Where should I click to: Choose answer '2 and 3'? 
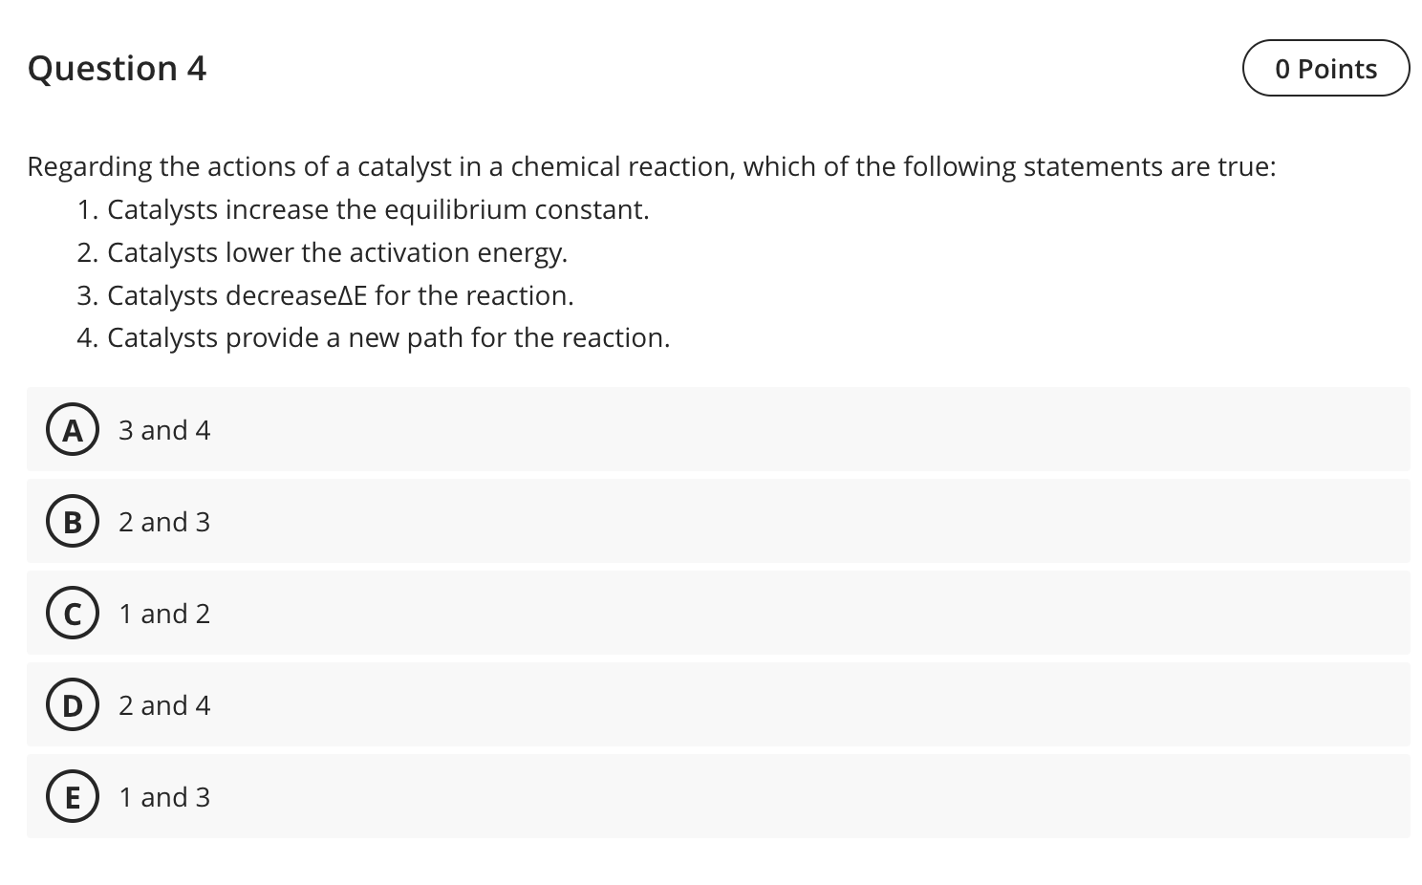click(163, 521)
